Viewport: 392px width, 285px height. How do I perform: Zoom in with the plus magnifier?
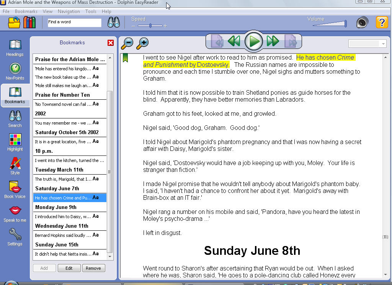pos(142,43)
